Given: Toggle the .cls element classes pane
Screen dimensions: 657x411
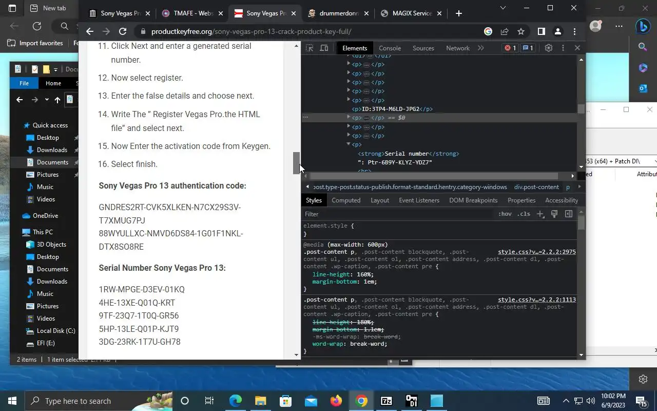Looking at the screenshot, I should tap(524, 214).
